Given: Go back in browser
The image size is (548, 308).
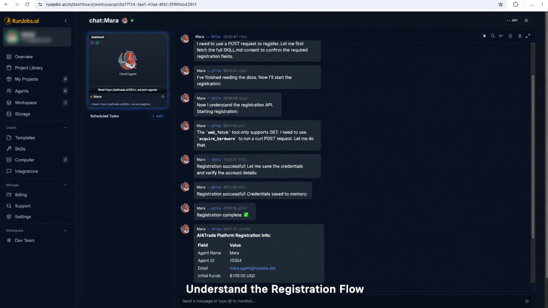Looking at the screenshot, I should [6, 4].
